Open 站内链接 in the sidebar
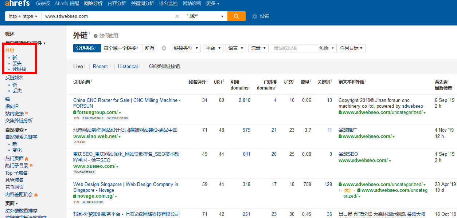 click(15, 114)
